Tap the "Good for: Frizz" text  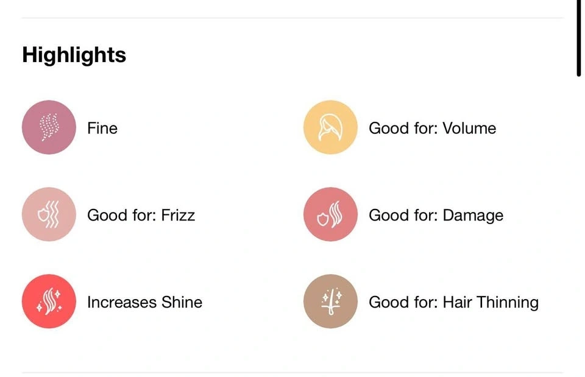point(141,216)
